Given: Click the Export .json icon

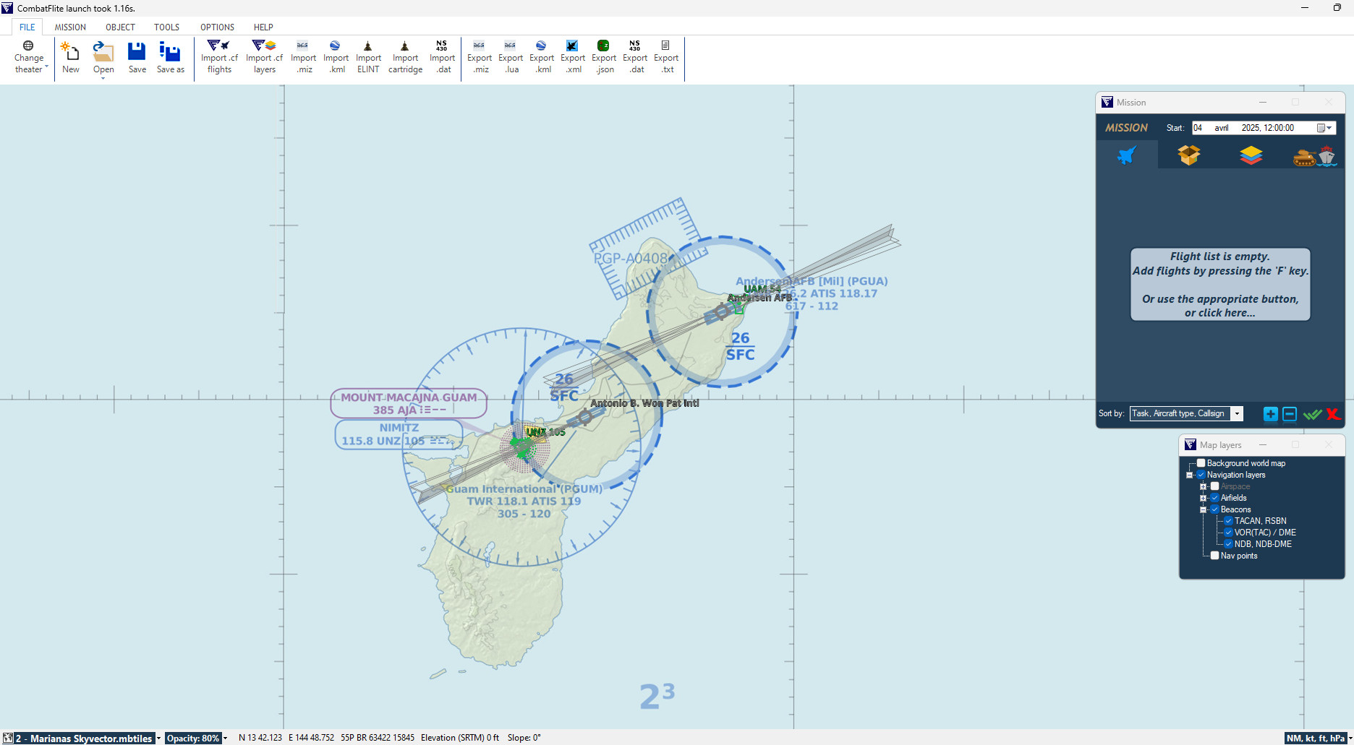Looking at the screenshot, I should 604,56.
